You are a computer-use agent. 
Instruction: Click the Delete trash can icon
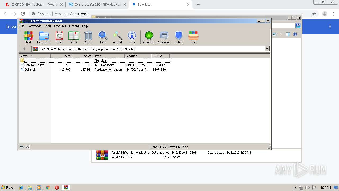(x=88, y=37)
